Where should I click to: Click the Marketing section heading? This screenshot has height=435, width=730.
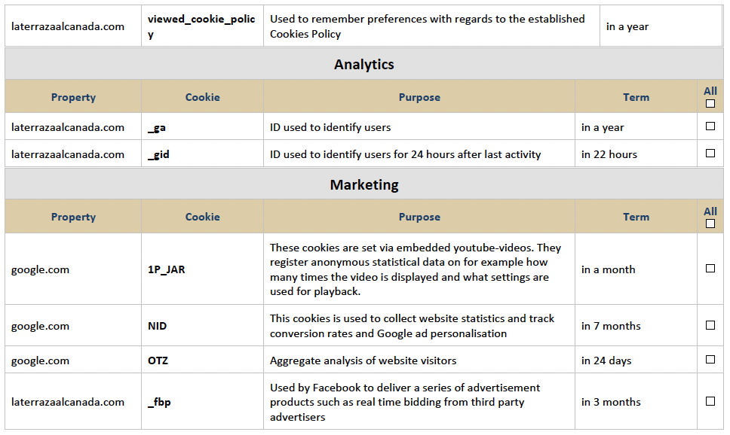pos(364,184)
